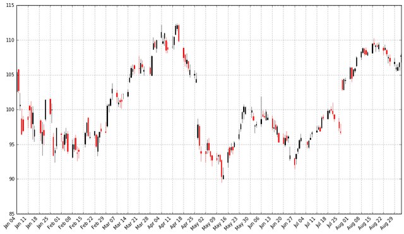Select the 'Feb 29' axis label
Image resolution: width=404 pixels, height=234 pixels.
(x=98, y=223)
